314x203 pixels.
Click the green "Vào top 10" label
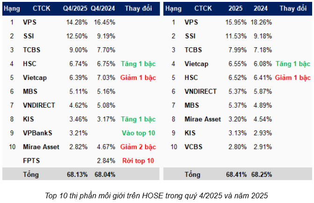[138, 133]
